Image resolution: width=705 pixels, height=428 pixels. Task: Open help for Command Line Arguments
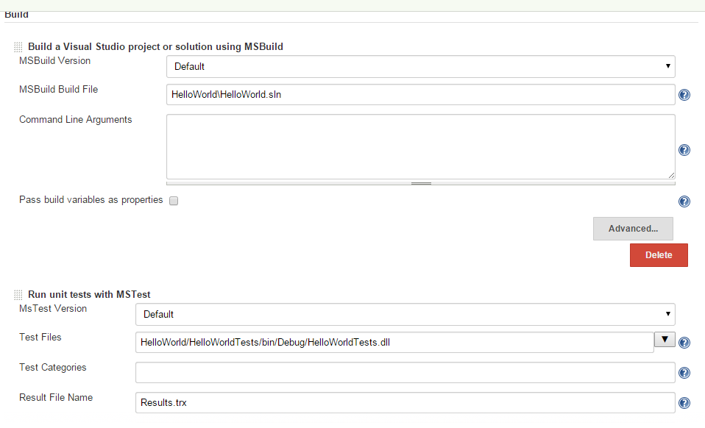[684, 150]
